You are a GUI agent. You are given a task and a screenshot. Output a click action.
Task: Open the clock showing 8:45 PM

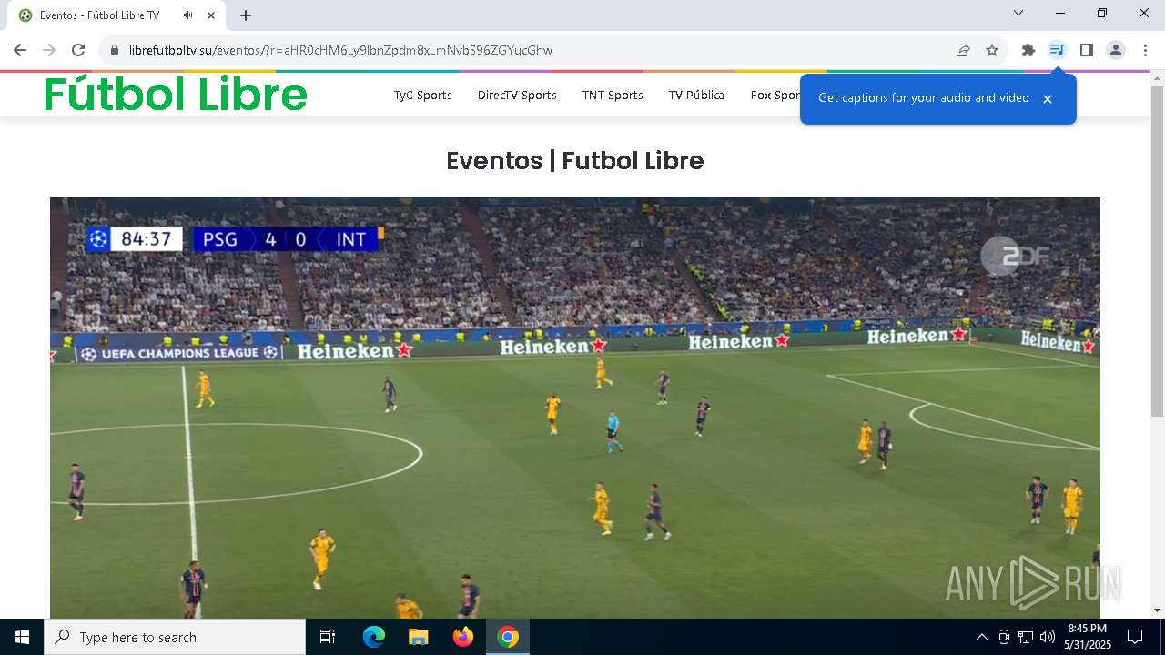[1088, 637]
